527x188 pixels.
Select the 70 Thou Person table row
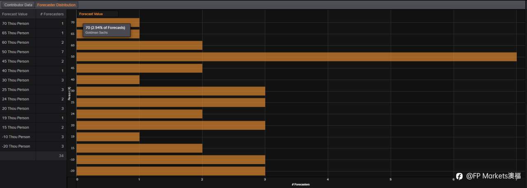click(x=33, y=23)
